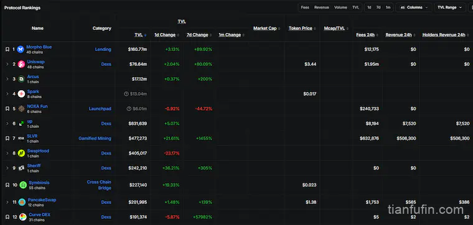Sort by Fees 24h column
The width and height of the screenshot is (473, 225).
[367, 35]
